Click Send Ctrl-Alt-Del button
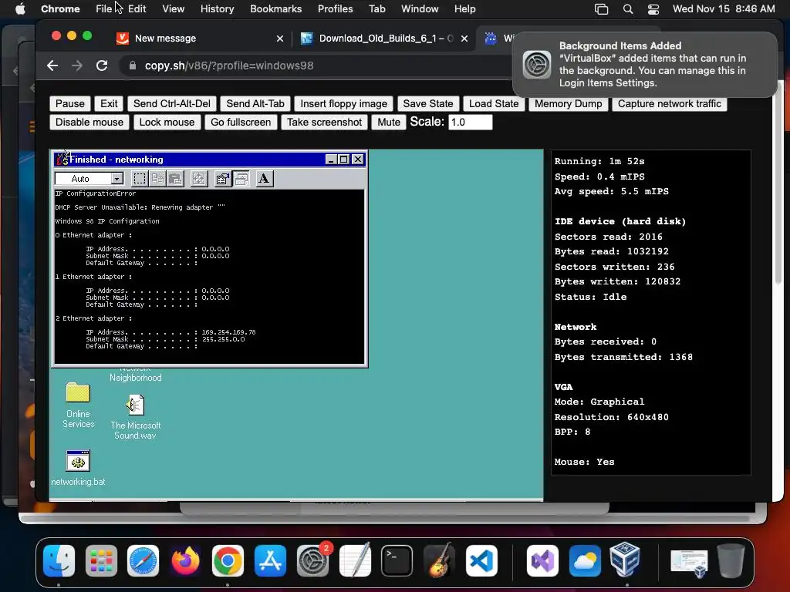790x592 pixels. (172, 104)
